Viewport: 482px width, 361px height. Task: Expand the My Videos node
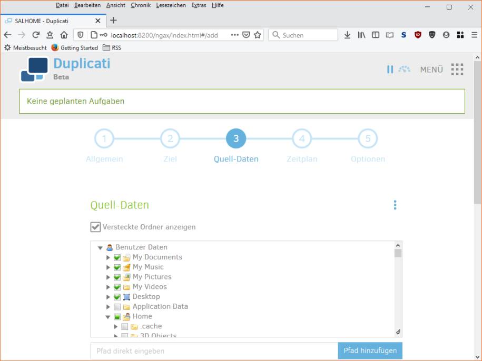(x=108, y=287)
